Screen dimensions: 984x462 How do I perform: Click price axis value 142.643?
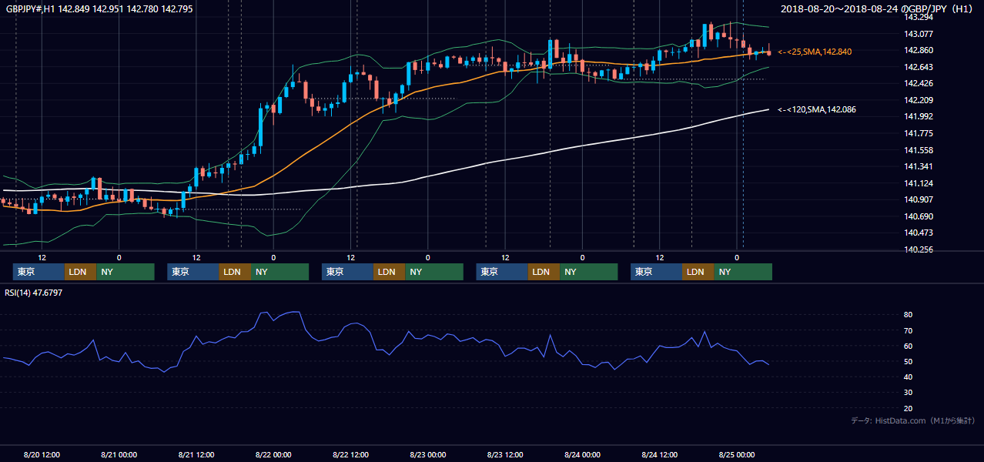[919, 67]
